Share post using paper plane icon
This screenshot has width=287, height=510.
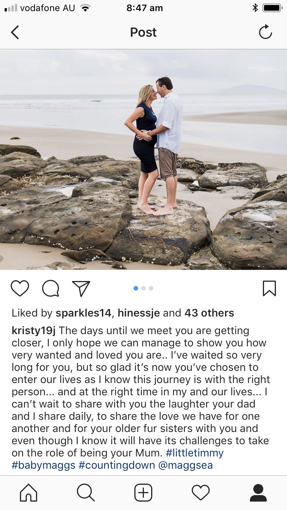click(x=81, y=289)
